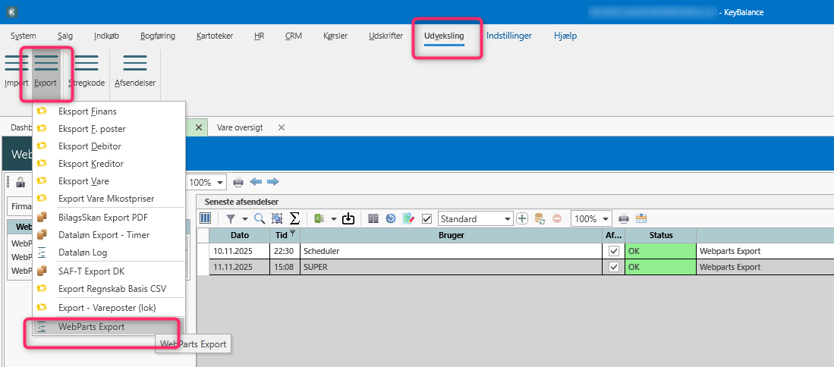The width and height of the screenshot is (834, 367).
Task: Click the download arrow-into-tray icon
Action: point(348,218)
